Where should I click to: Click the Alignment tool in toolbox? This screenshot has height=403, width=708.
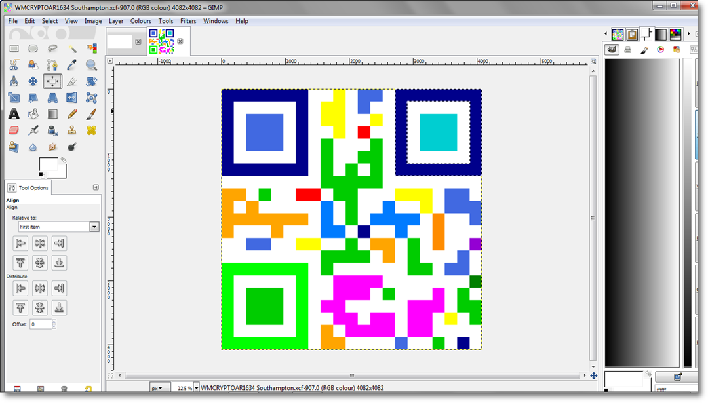(52, 81)
